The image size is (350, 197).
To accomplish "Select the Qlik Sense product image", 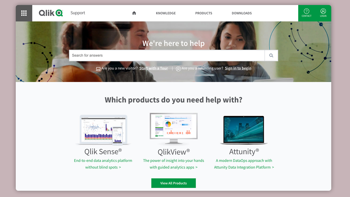I will (x=103, y=130).
